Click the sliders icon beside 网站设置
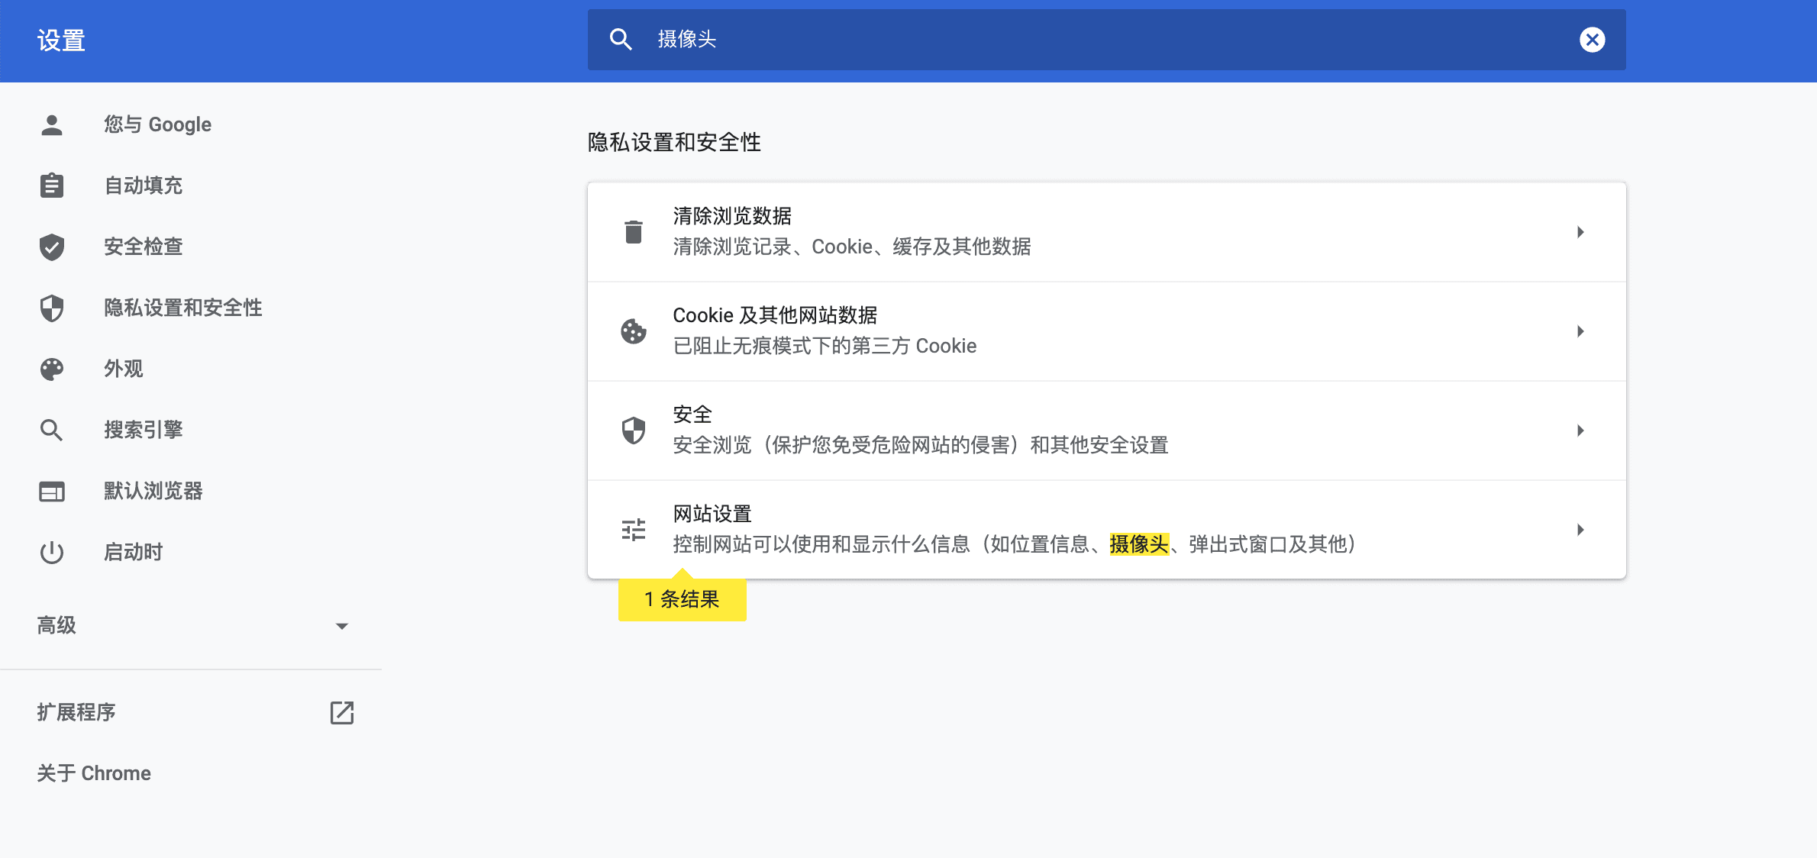 click(x=633, y=529)
